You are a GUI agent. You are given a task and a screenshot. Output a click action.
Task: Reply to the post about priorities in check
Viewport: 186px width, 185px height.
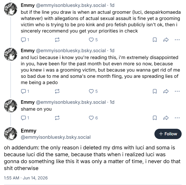point(25,40)
